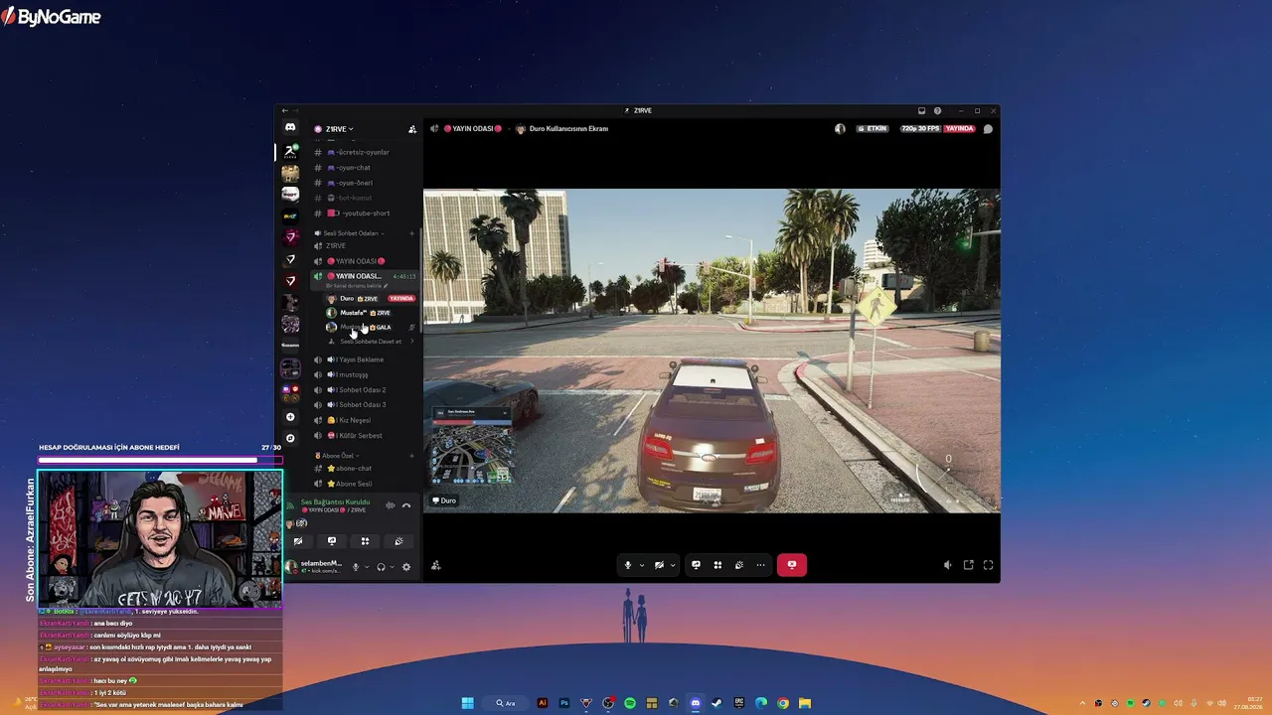Click the stream volume speaker icon
The width and height of the screenshot is (1272, 715).
tap(947, 565)
